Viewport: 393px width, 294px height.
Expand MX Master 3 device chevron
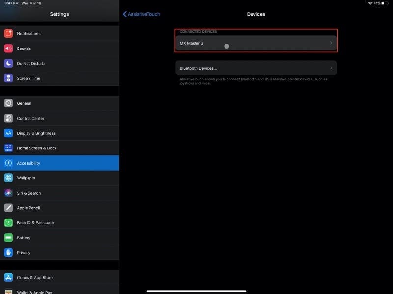[331, 43]
